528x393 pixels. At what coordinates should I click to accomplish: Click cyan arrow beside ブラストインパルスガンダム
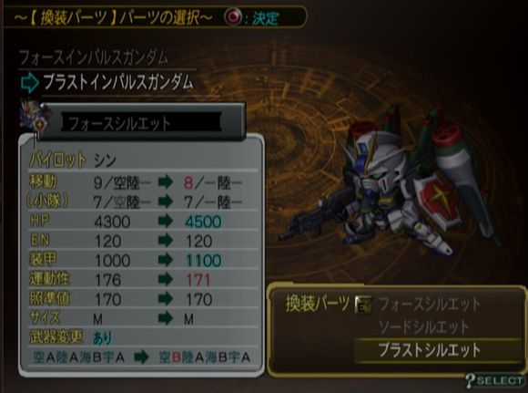[30, 83]
